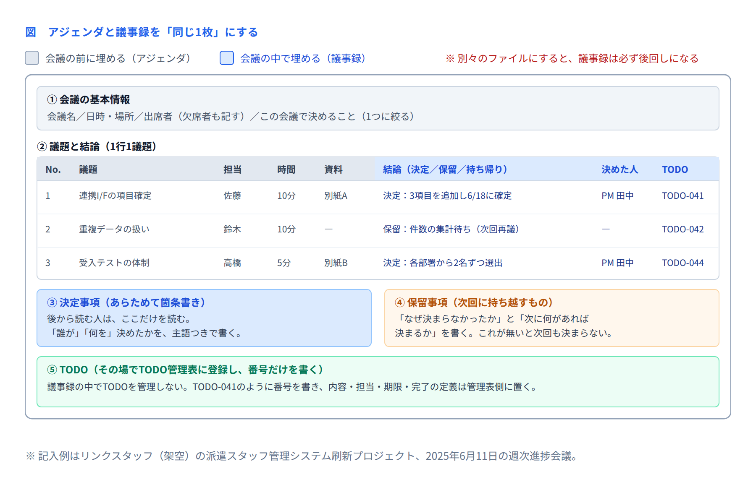Select the figure title アジェンダと議事録を「同じ1枚」にする
Screen dimensions: 756x490
(x=153, y=32)
